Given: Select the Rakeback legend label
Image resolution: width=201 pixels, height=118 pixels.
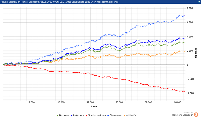Looking at the screenshot, I should tap(78, 115).
